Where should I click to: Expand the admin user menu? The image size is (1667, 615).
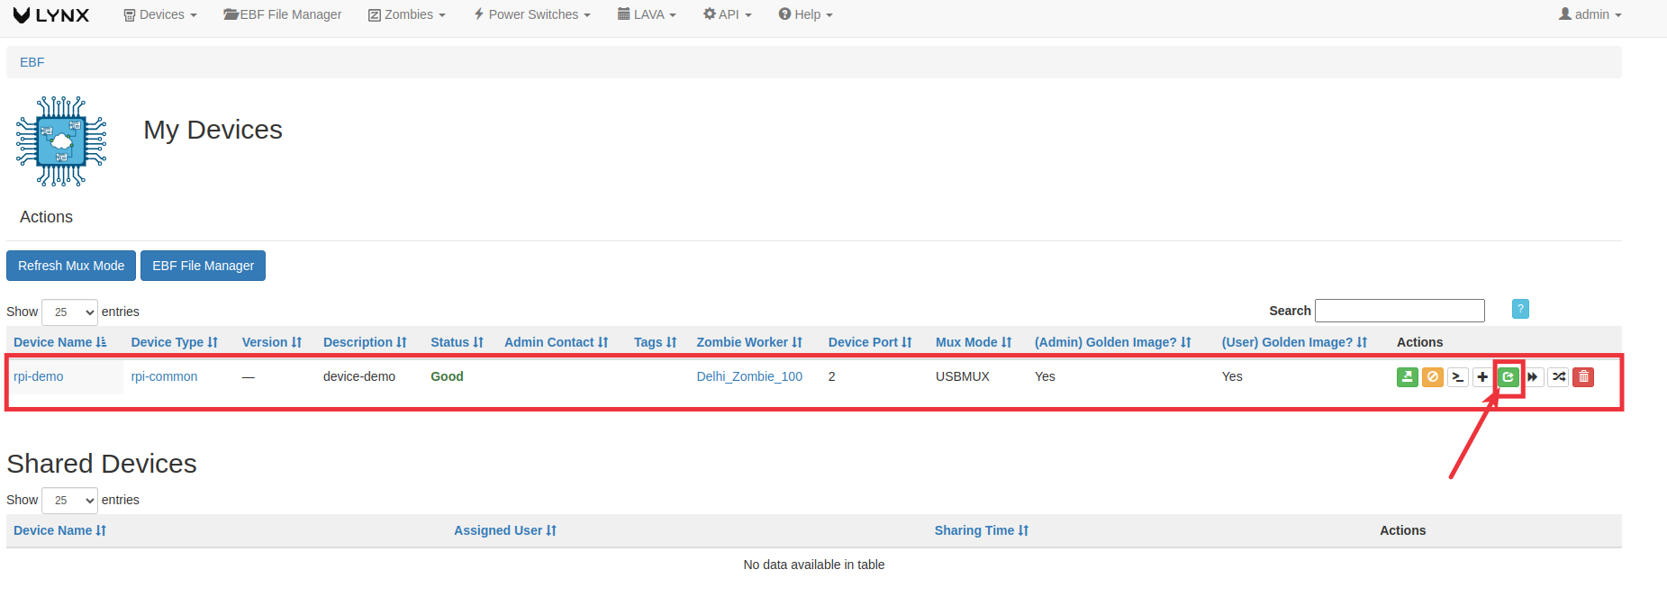(1590, 14)
